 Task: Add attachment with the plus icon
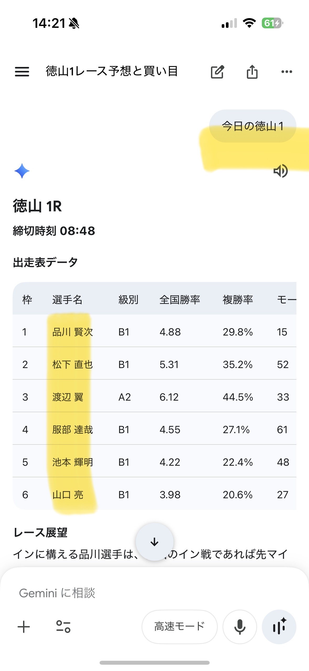click(x=24, y=627)
